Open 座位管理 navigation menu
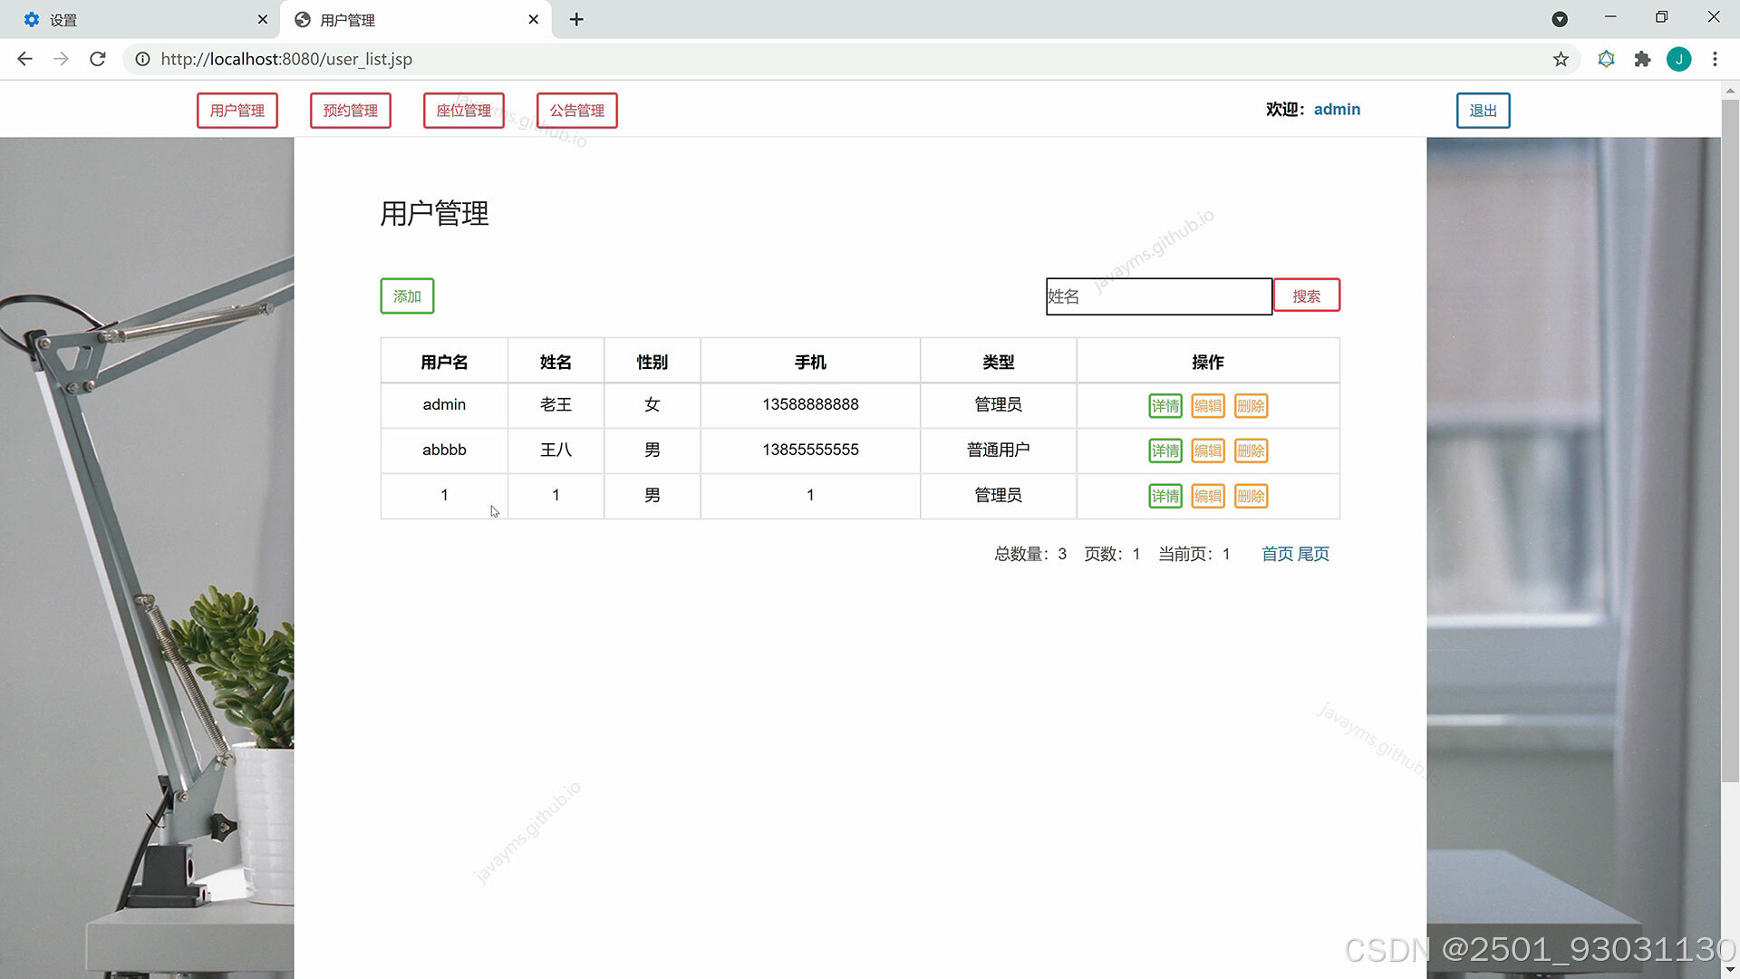Viewport: 1740px width, 979px height. 464,111
